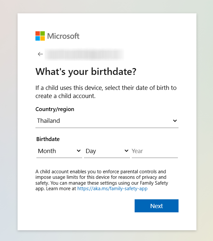This screenshot has width=213, height=241.
Task: Open the Country/region dropdown showing Thailand
Action: (x=107, y=121)
